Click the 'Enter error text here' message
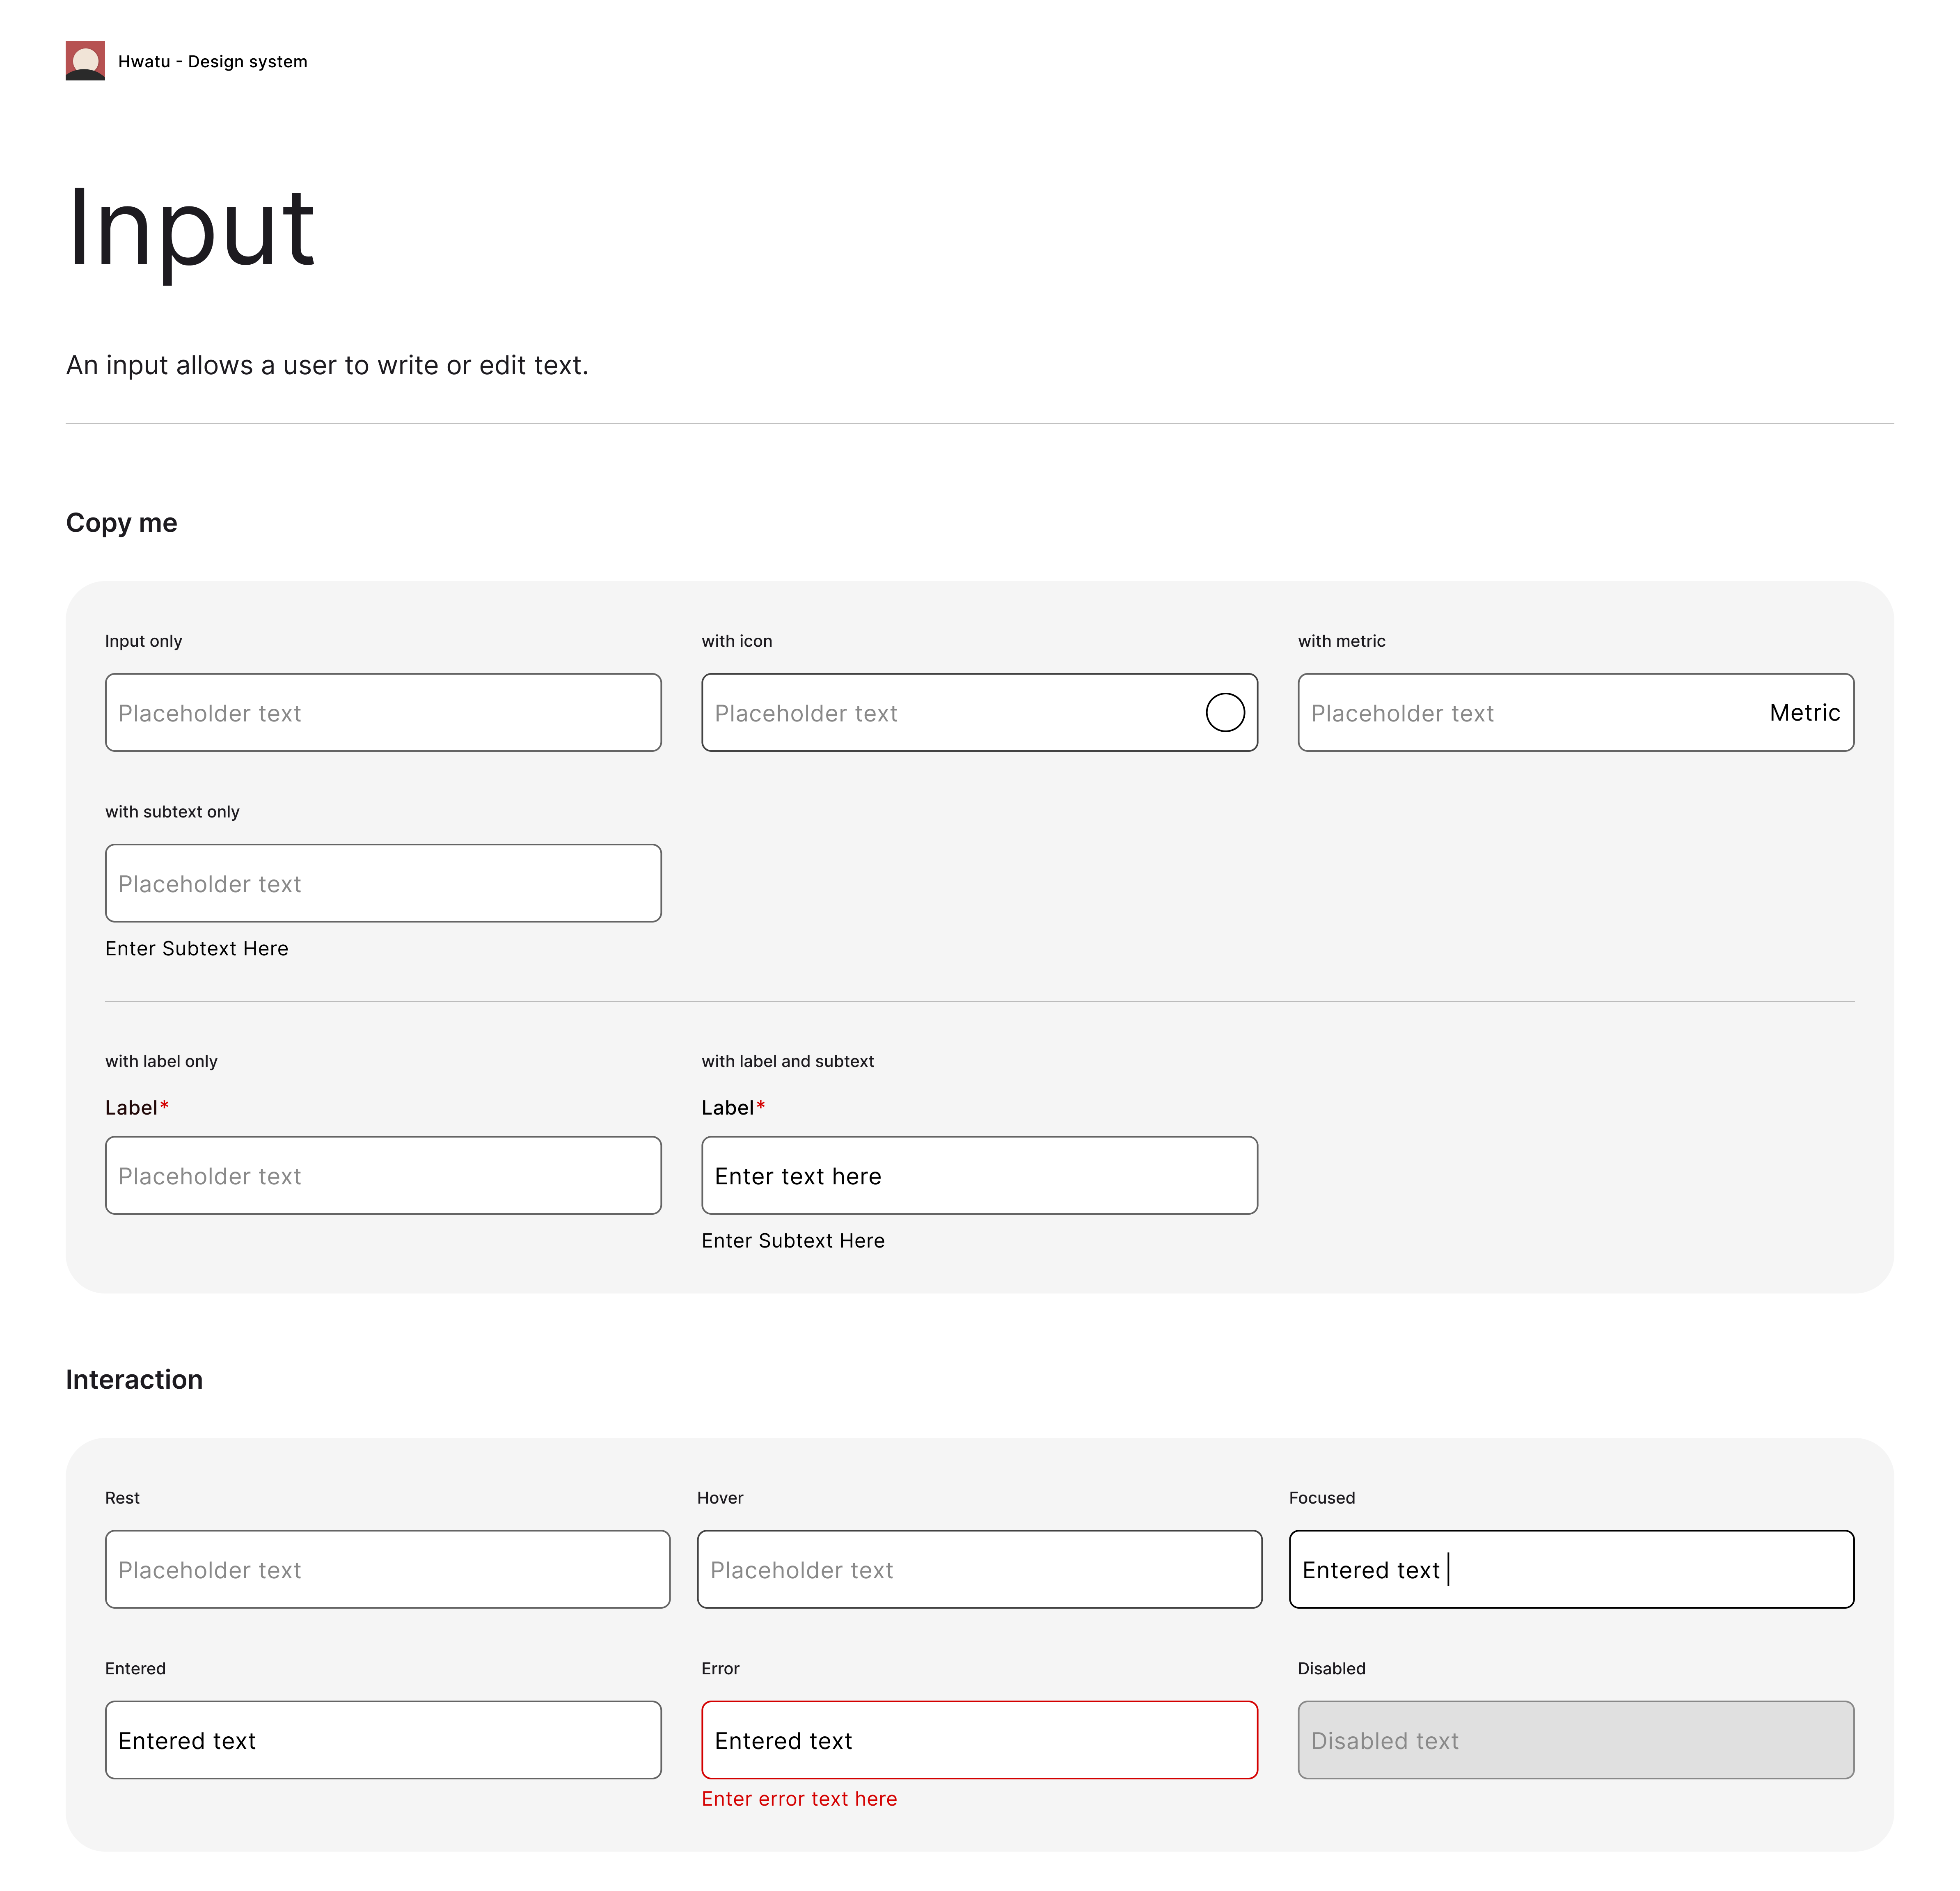This screenshot has height=1891, width=1960. click(x=799, y=1799)
